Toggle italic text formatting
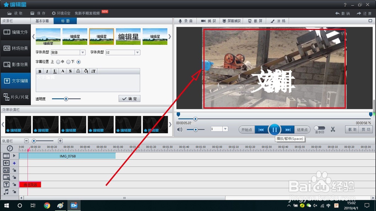Viewport: 376px width, 211px height. tap(47, 71)
